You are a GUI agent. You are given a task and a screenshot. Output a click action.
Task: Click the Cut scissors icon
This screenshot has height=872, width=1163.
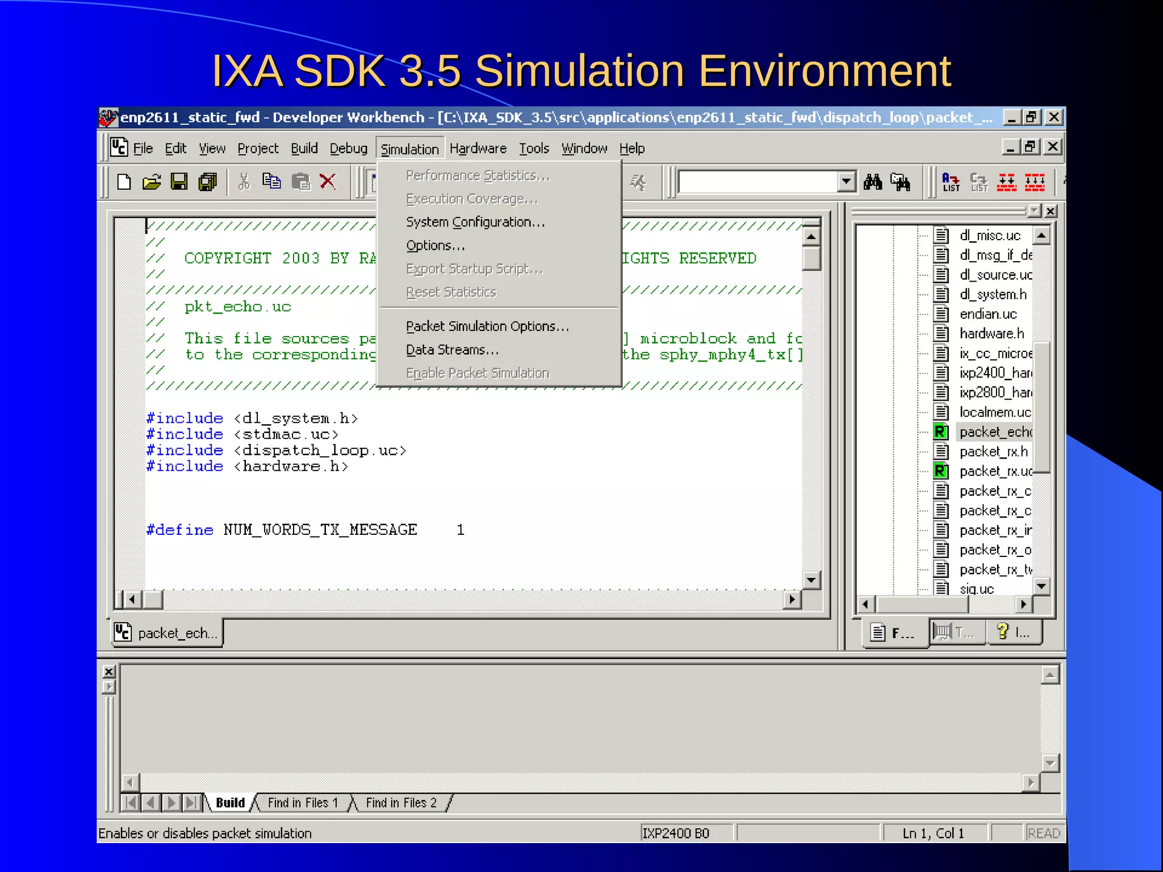click(x=244, y=182)
